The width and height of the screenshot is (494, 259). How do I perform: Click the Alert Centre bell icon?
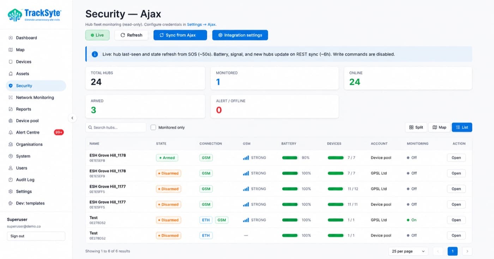coord(11,132)
